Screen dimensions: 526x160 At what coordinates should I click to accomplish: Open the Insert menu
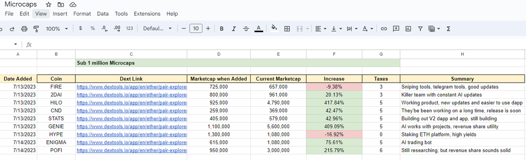click(x=60, y=14)
